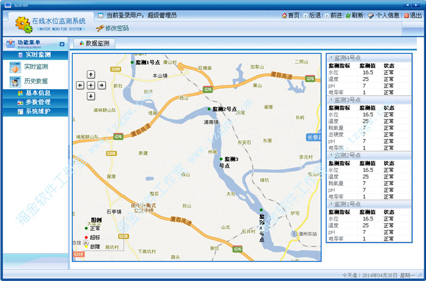The image size is (426, 281).
Task: Go to 首页 home in toolbar
Action: (x=290, y=15)
